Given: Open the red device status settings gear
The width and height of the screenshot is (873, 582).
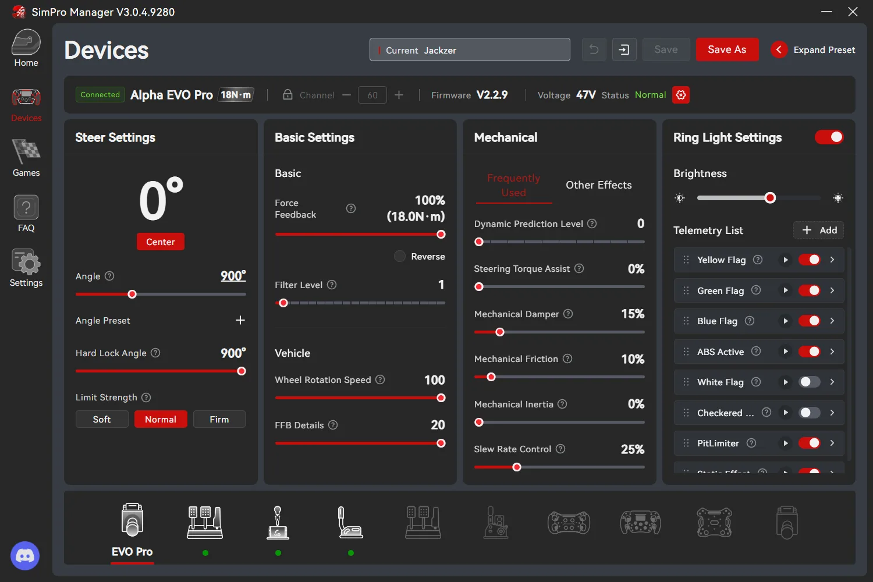Looking at the screenshot, I should (681, 95).
